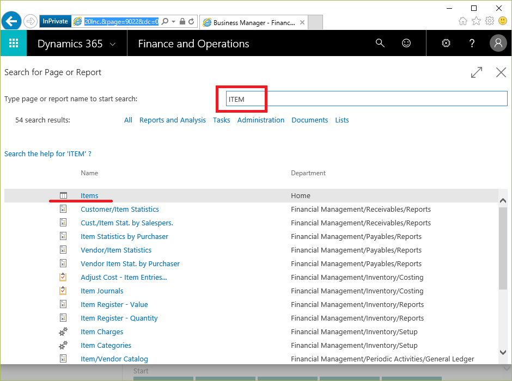Click the search text field containing ITEM
The image size is (512, 381).
coord(367,99)
